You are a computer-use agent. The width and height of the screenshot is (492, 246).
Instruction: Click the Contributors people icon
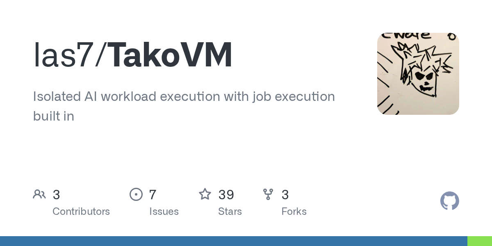[x=39, y=194]
